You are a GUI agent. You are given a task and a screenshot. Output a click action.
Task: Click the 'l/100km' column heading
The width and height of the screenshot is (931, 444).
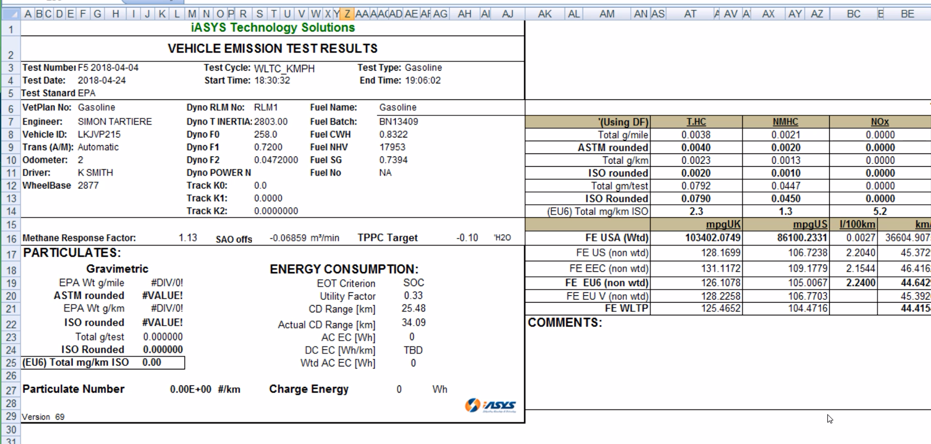pos(857,225)
